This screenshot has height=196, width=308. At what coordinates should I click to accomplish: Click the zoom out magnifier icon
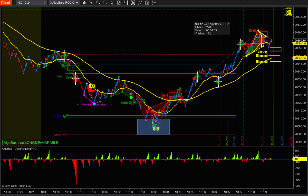tap(105, 3)
